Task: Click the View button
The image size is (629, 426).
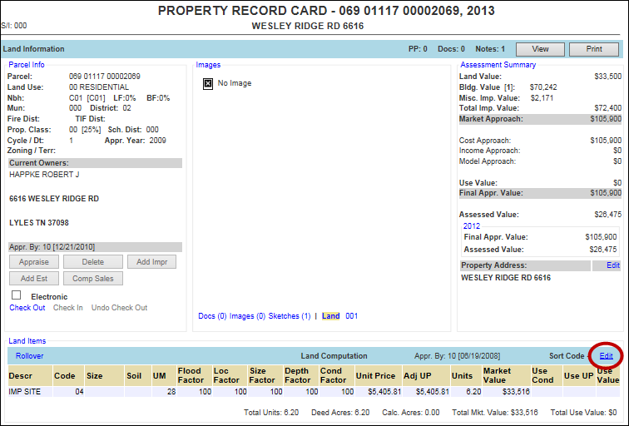Action: (540, 49)
